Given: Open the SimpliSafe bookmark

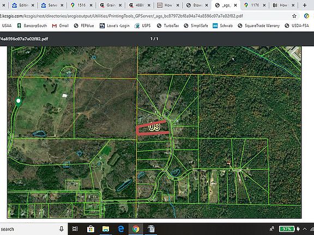Looking at the screenshot, I should (196, 26).
